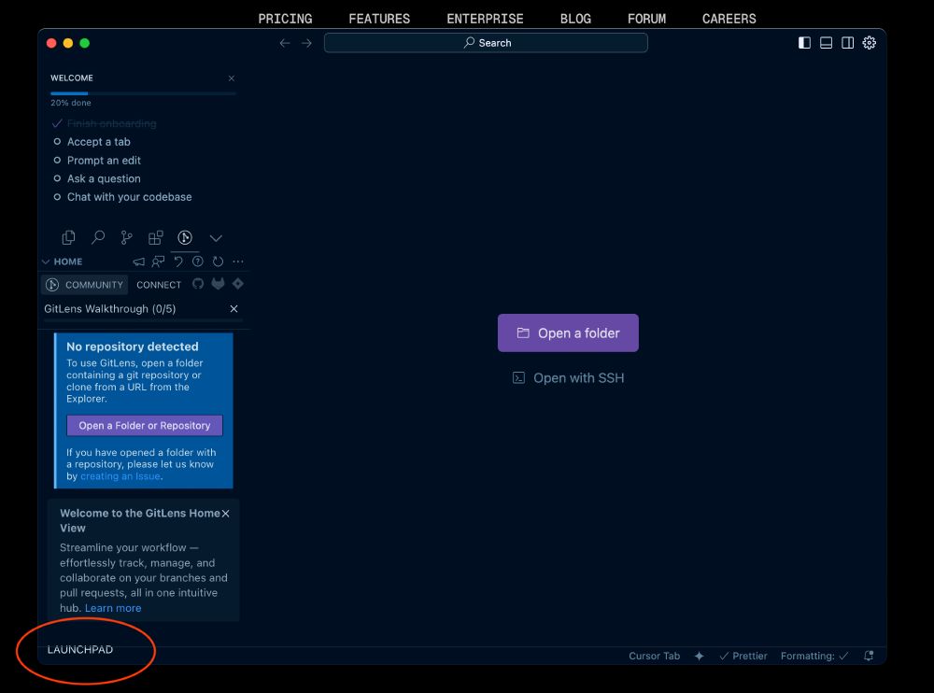Open the HOME more actions ellipsis

[237, 262]
